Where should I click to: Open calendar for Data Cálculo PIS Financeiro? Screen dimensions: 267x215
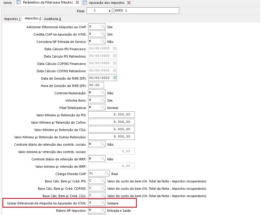115,49
